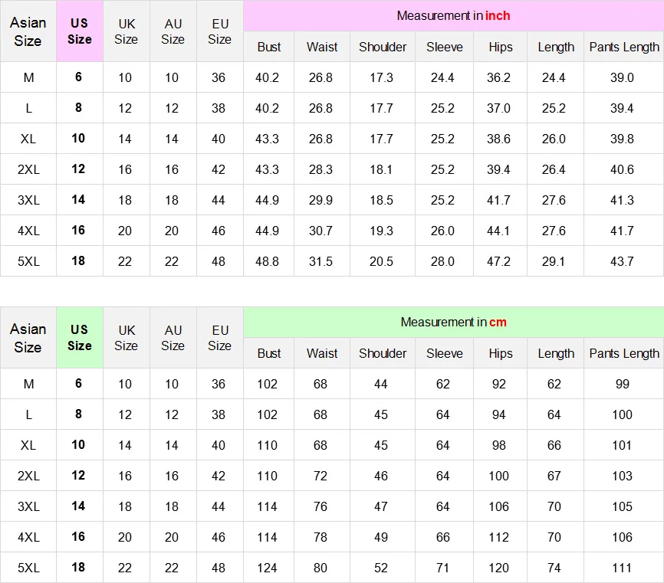Select the pink-highlighted "US Size" header cell
This screenshot has height=583, width=664.
[80, 31]
